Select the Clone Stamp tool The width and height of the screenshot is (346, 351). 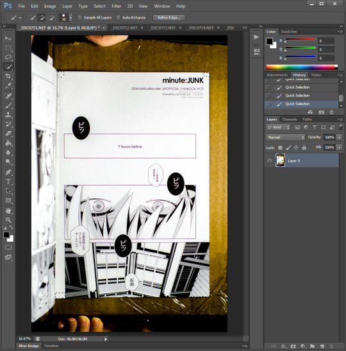(x=8, y=115)
